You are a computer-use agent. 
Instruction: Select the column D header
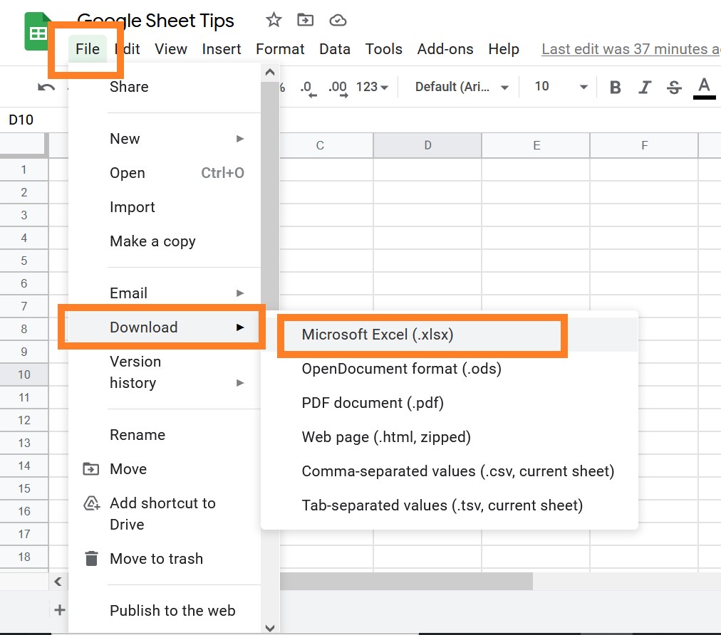(427, 145)
